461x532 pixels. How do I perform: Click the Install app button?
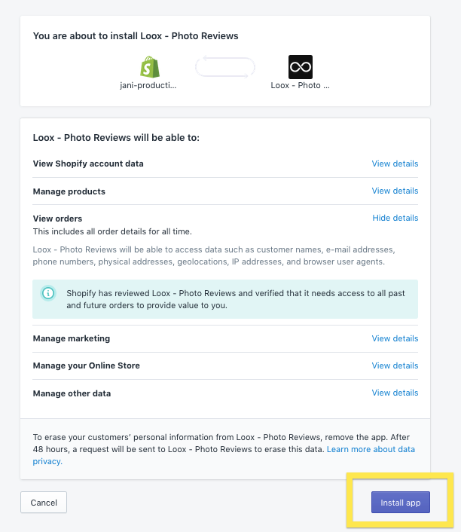tap(400, 502)
